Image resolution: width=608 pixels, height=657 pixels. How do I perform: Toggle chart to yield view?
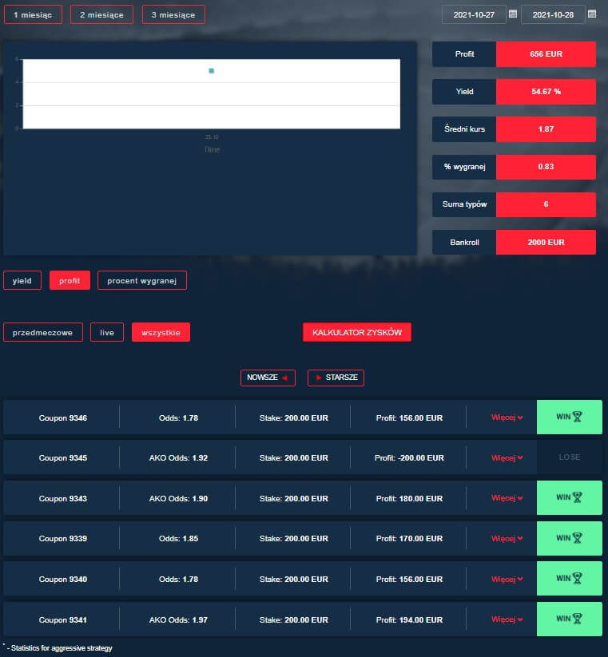pyautogui.click(x=22, y=280)
